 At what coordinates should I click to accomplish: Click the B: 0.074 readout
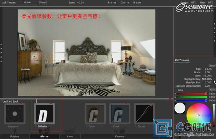(138, 3)
